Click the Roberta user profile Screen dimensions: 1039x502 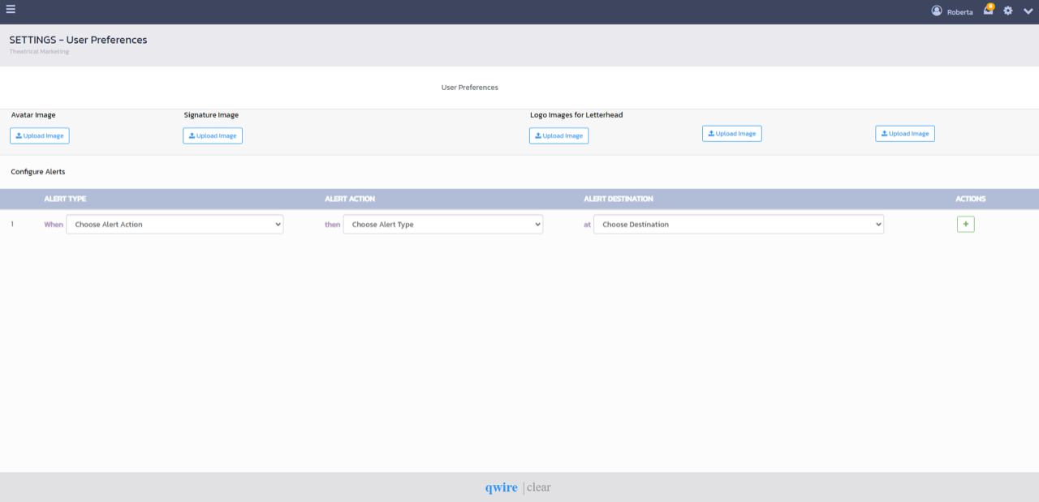(952, 11)
